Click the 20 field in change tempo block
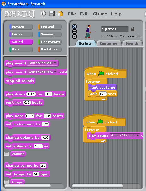The image size is (146, 191). (x=43, y=165)
